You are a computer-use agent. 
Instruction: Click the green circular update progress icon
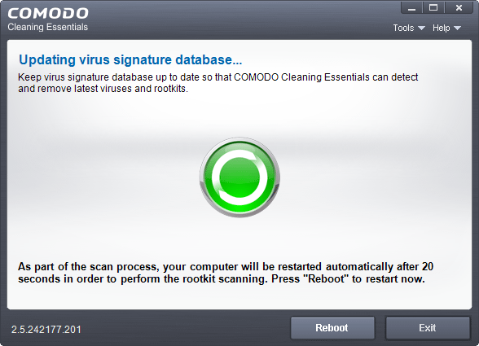pyautogui.click(x=239, y=177)
